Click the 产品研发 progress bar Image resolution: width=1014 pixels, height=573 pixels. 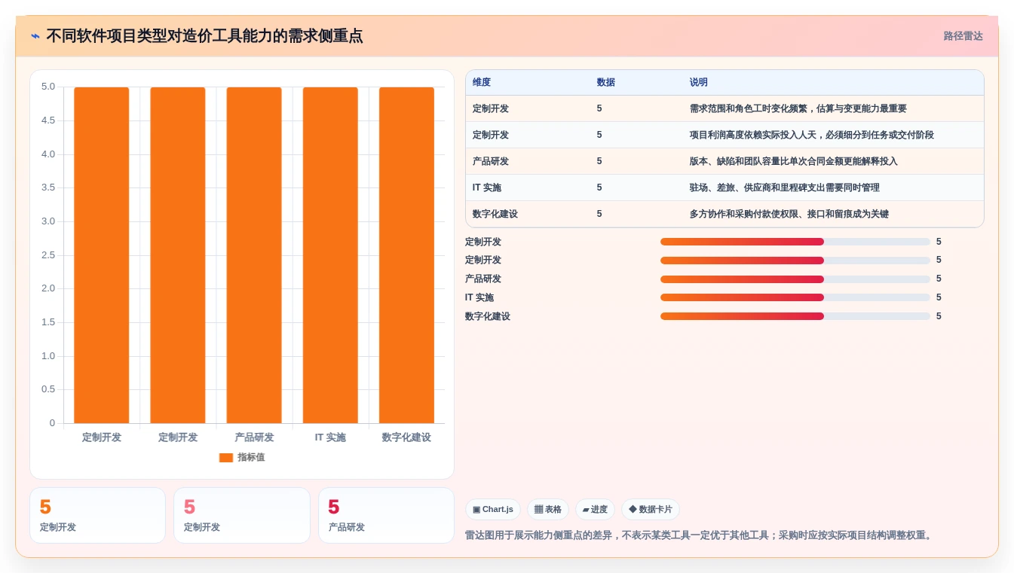point(795,279)
